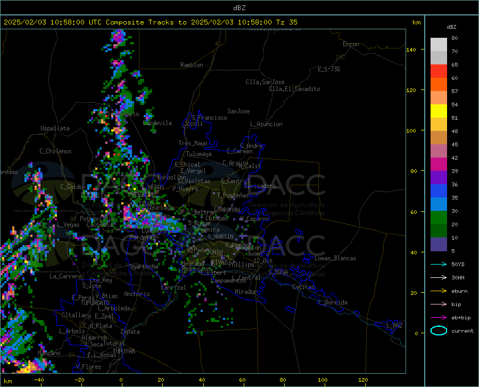Click the magenta eb+bip arrow legend icon
Viewport: 479px width, 387px height.
(439, 318)
